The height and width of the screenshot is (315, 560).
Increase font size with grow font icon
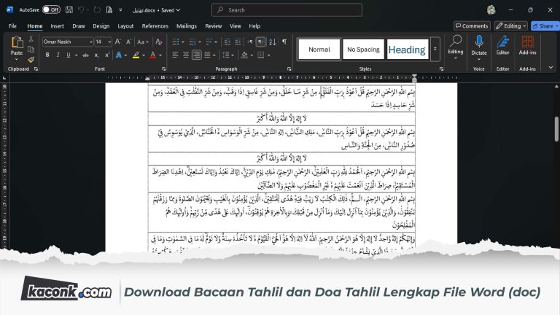[x=117, y=42]
